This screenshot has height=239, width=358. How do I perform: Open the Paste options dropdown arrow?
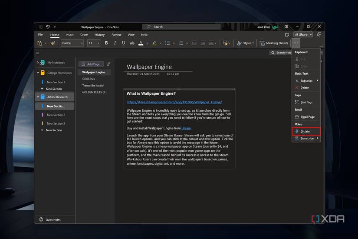(46, 43)
